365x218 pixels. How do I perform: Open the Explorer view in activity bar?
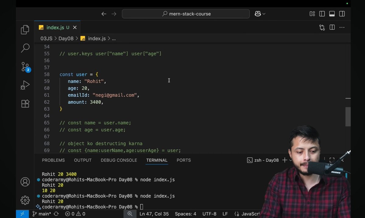pos(25,30)
